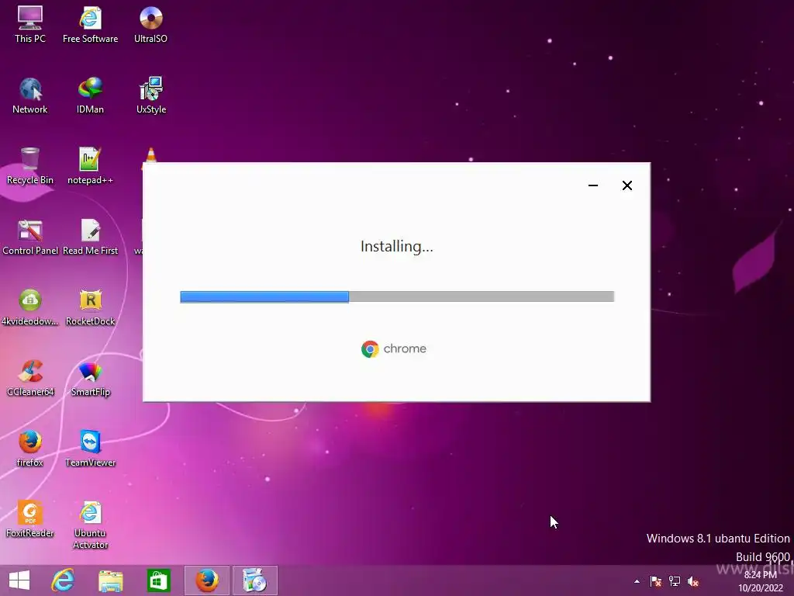
Task: Open This PC desktop icon
Action: pos(30,25)
